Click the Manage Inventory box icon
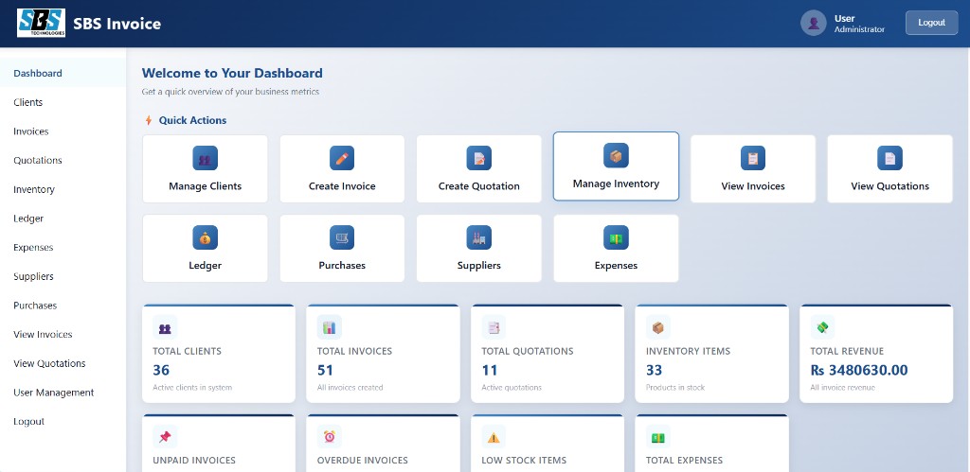Viewport: 970px width, 472px height. click(x=616, y=156)
